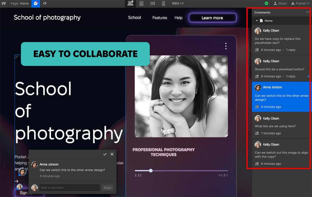This screenshot has height=197, width=312.
Task: Select mobile portrait breakpoint icon
Action: click(x=163, y=3)
